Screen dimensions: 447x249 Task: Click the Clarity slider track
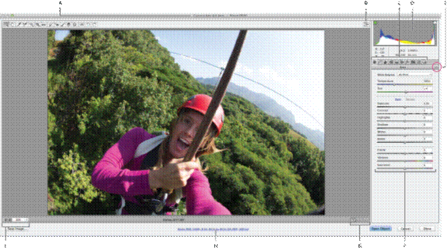(x=405, y=153)
